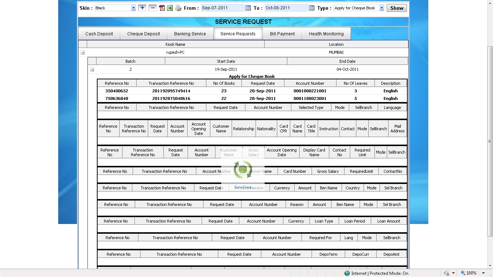Viewport: 493px width, 277px height.
Task: Click the Show button
Action: pos(397,8)
